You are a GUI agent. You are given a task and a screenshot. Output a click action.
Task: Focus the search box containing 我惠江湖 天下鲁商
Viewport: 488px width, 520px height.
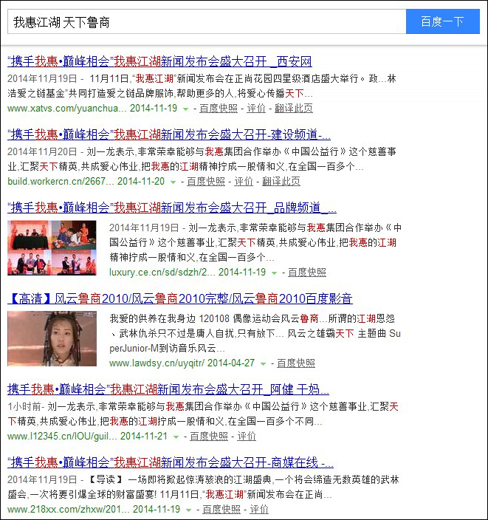(207, 21)
